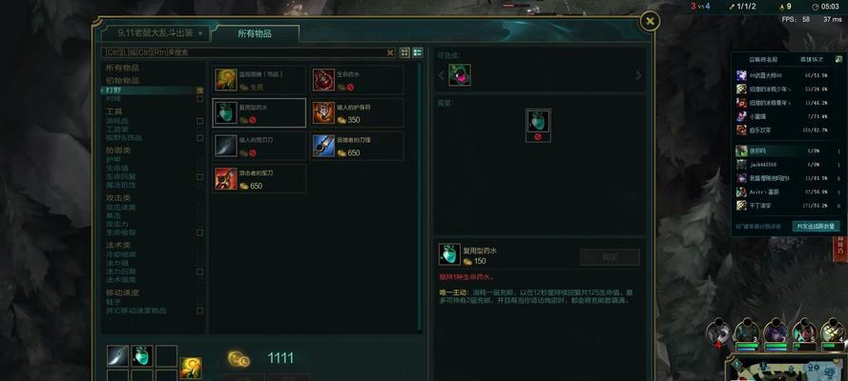Click the teal button under player list
The width and height of the screenshot is (848, 381).
816,226
